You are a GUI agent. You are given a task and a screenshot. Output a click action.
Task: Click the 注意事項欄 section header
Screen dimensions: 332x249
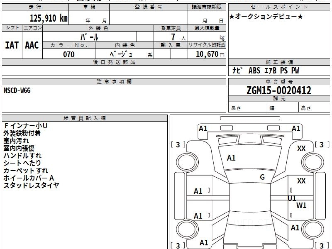tap(114, 82)
